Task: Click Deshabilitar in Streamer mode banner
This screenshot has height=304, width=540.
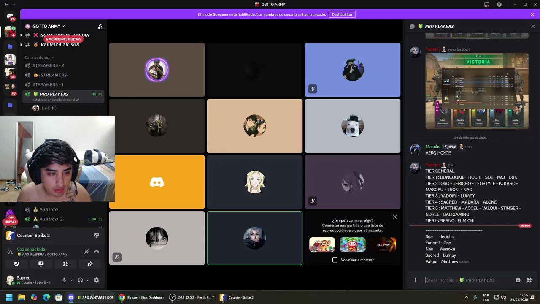Action: 342,14
